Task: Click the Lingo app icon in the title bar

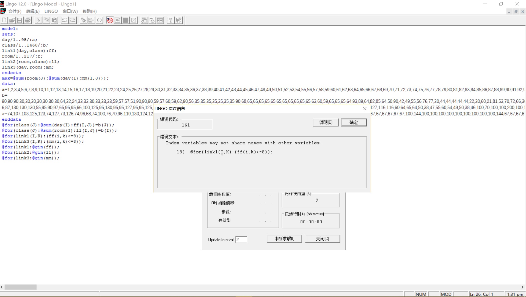Action: (2, 4)
